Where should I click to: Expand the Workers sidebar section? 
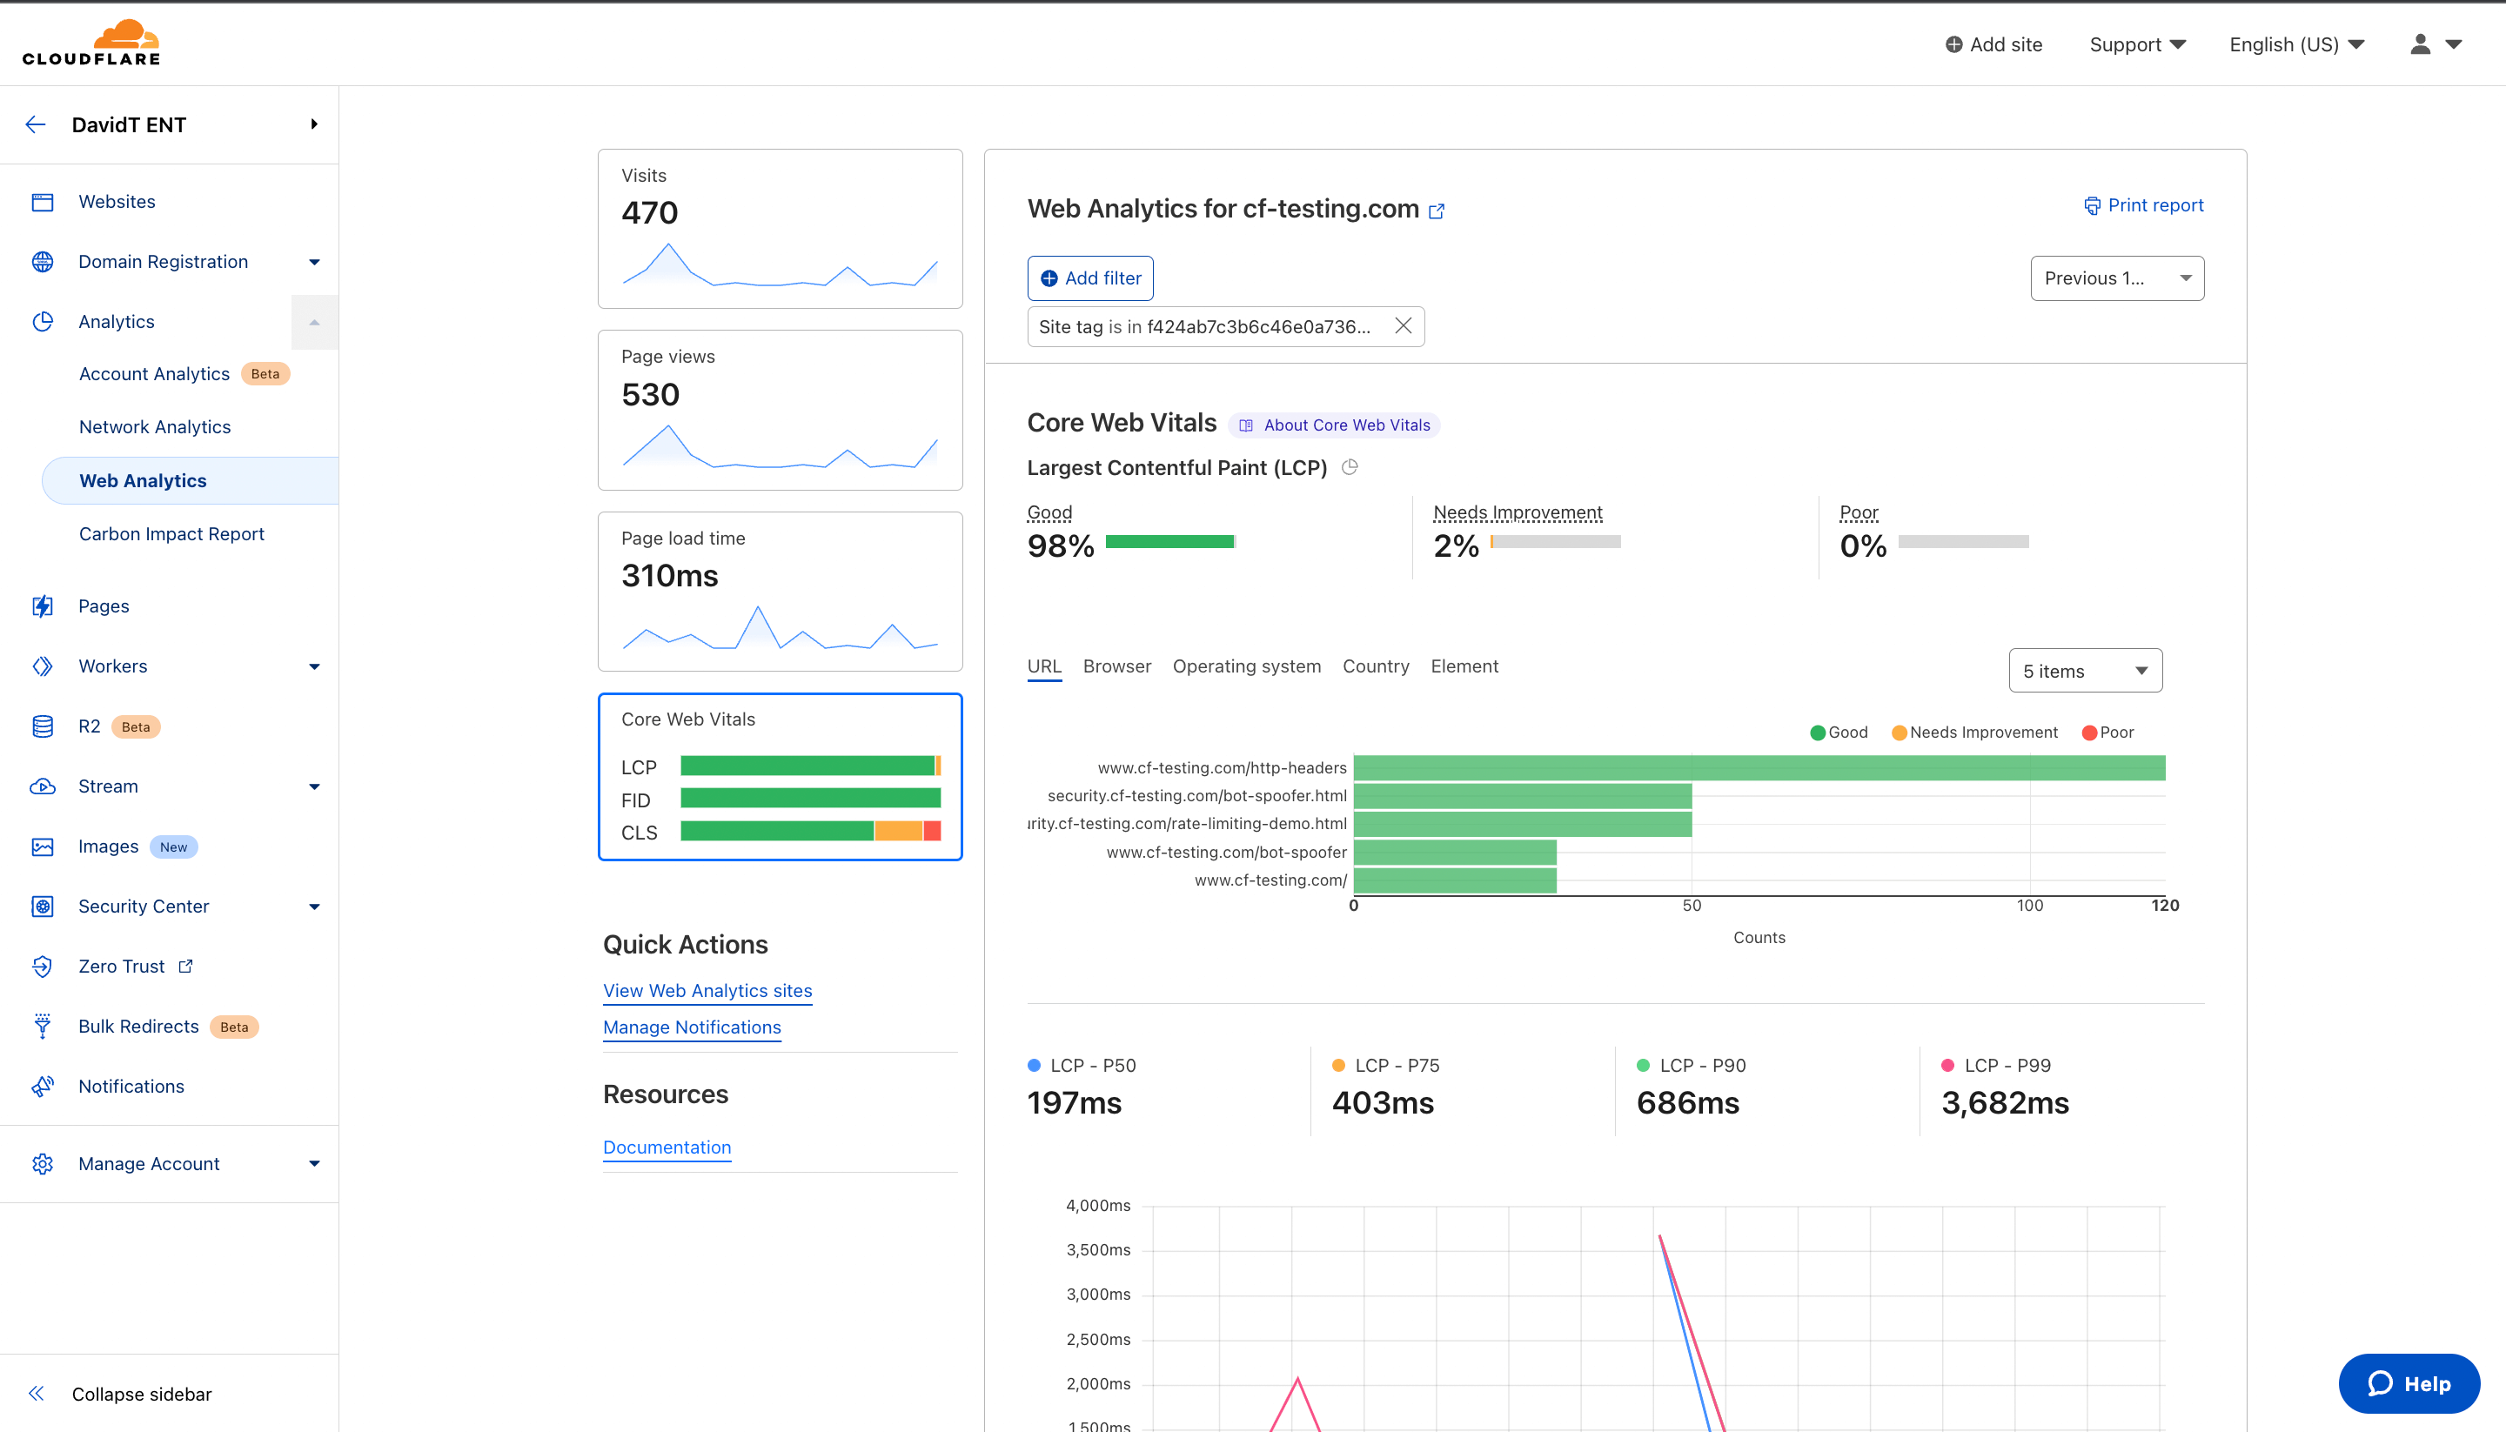coord(314,666)
